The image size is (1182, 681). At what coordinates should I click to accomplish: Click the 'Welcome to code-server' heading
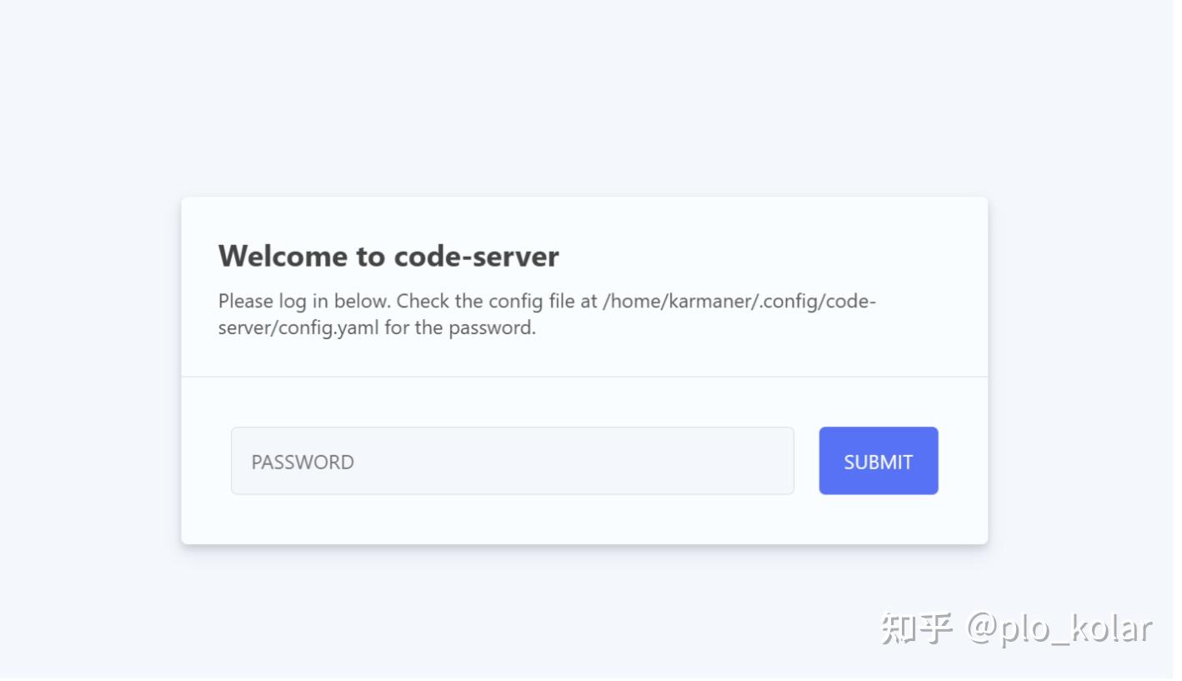pos(388,256)
